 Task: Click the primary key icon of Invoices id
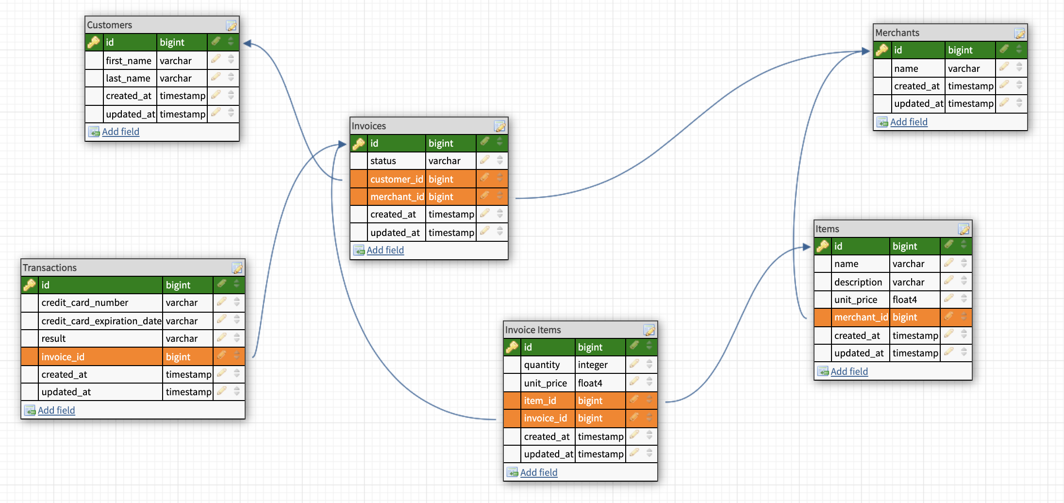(359, 143)
